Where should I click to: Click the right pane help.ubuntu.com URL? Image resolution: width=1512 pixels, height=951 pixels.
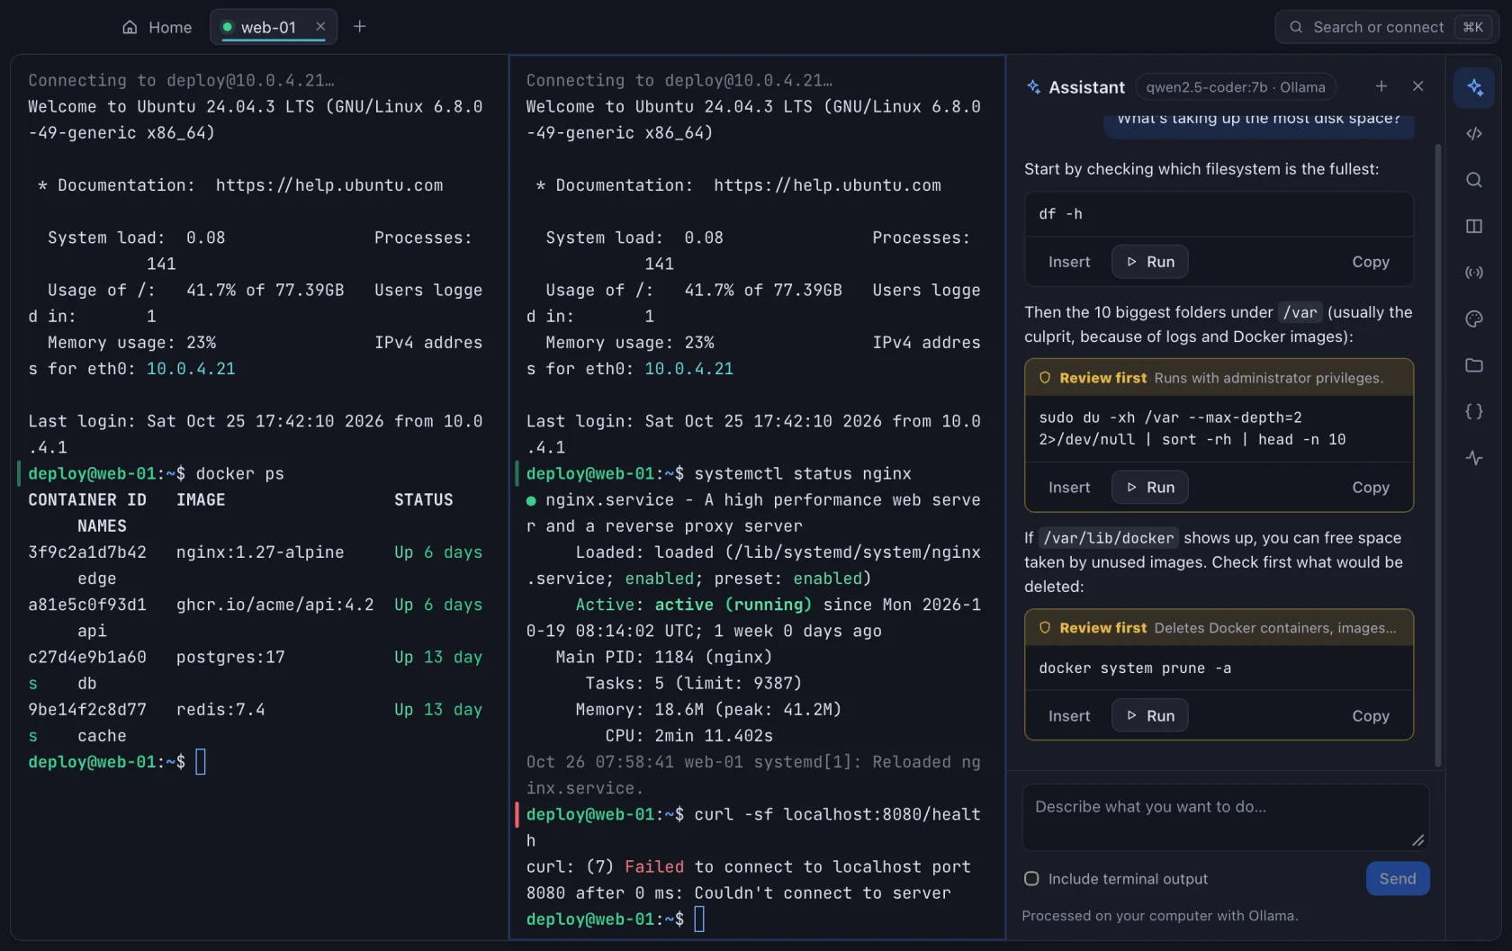[x=827, y=185]
